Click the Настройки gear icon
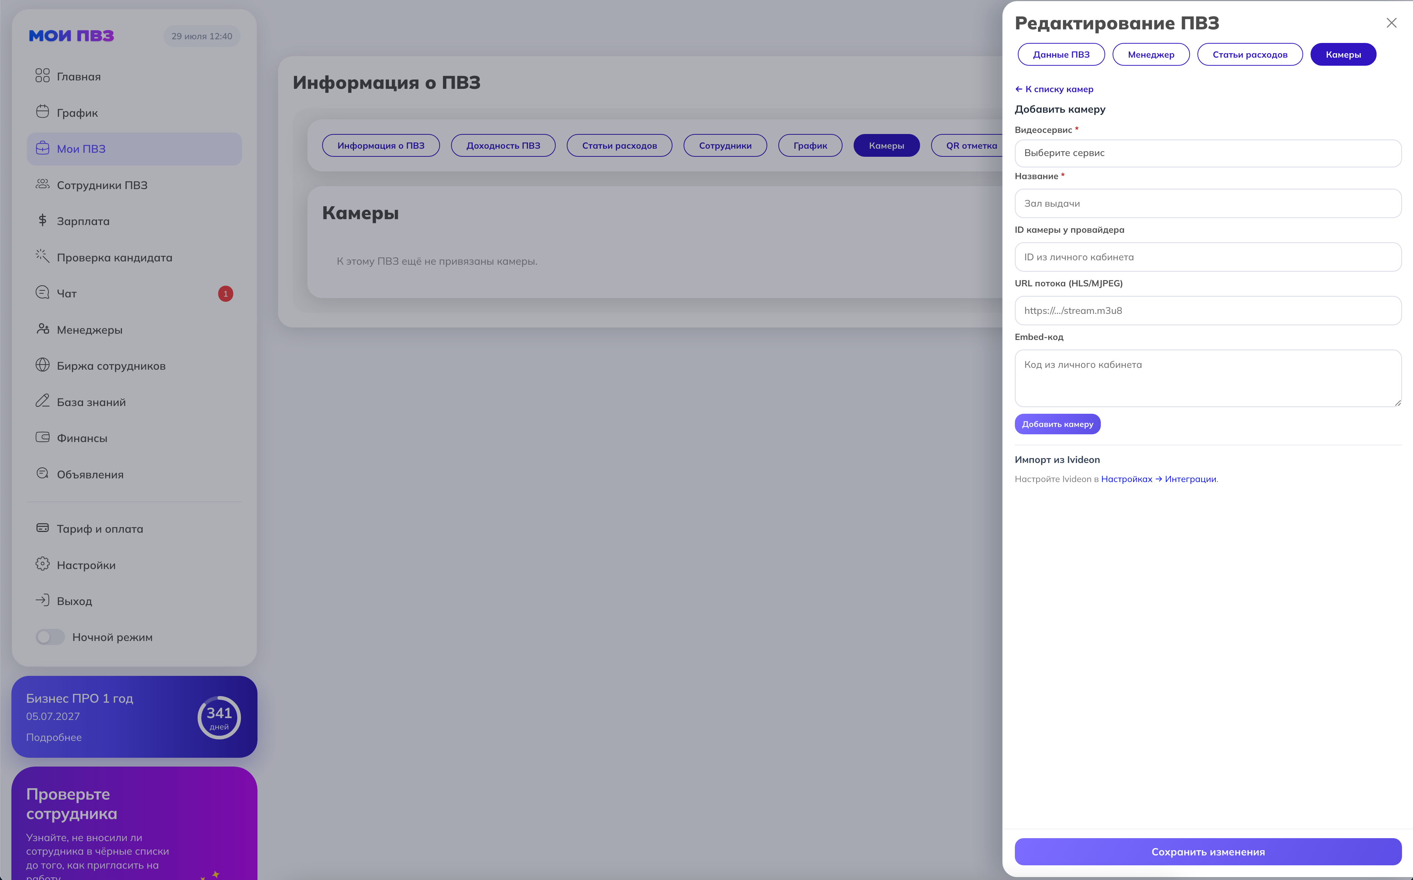Image resolution: width=1413 pixels, height=880 pixels. click(x=43, y=564)
